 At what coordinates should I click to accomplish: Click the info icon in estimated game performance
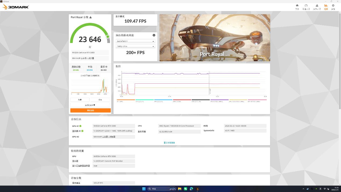154,35
